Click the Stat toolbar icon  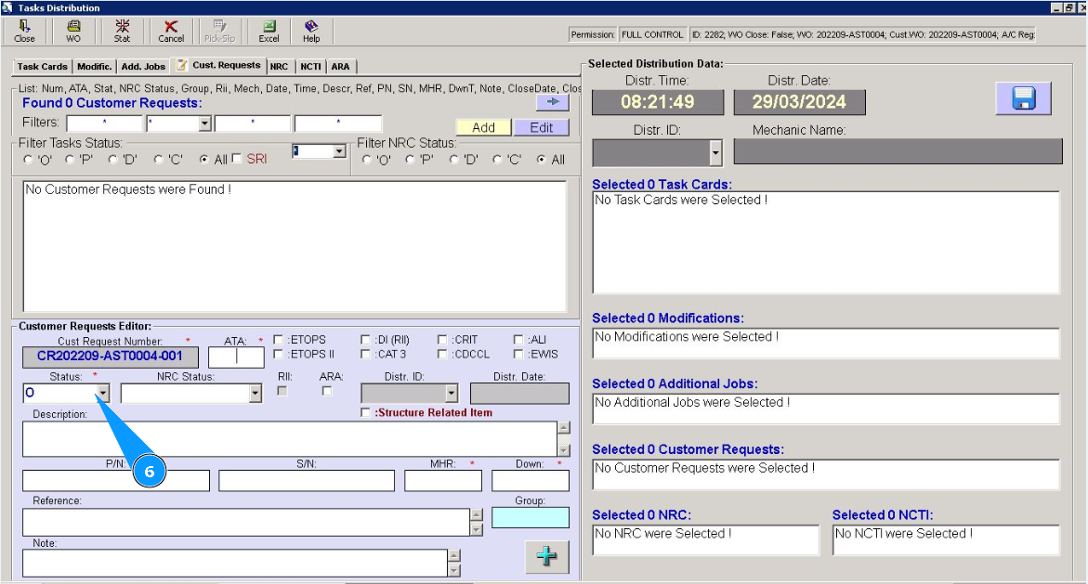tap(122, 32)
